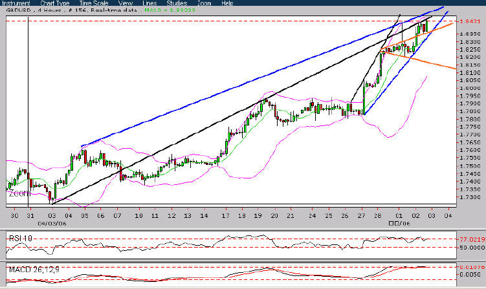Click the red 1.8431 current price label
This screenshot has width=486, height=289.
click(x=470, y=21)
